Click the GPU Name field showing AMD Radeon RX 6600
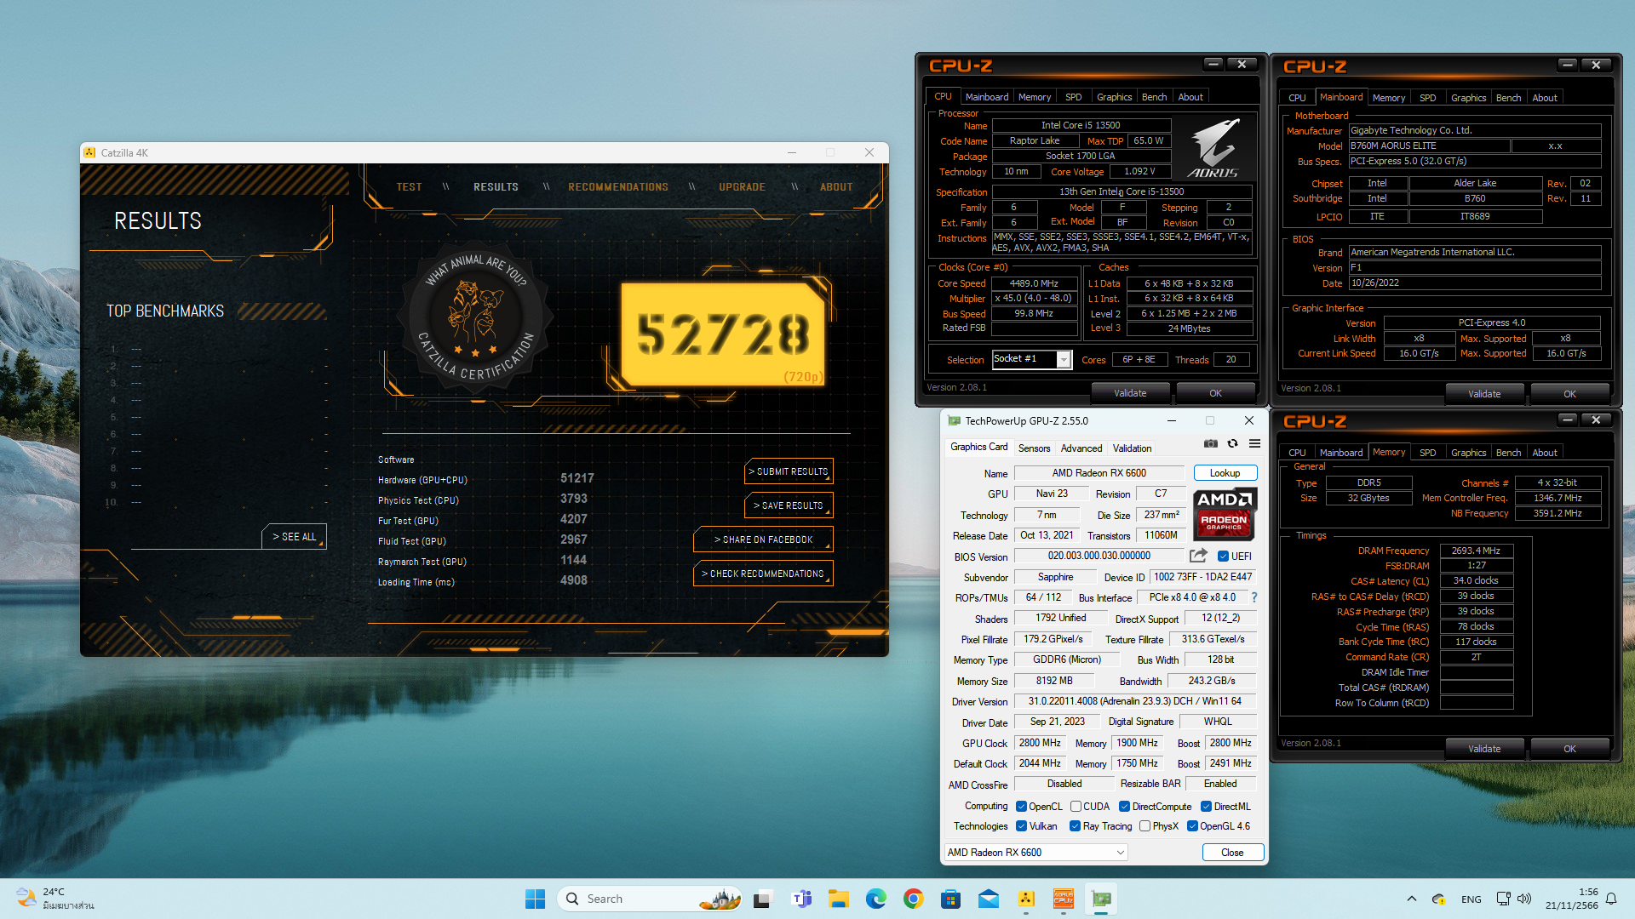Viewport: 1635px width, 919px height. 1099,473
